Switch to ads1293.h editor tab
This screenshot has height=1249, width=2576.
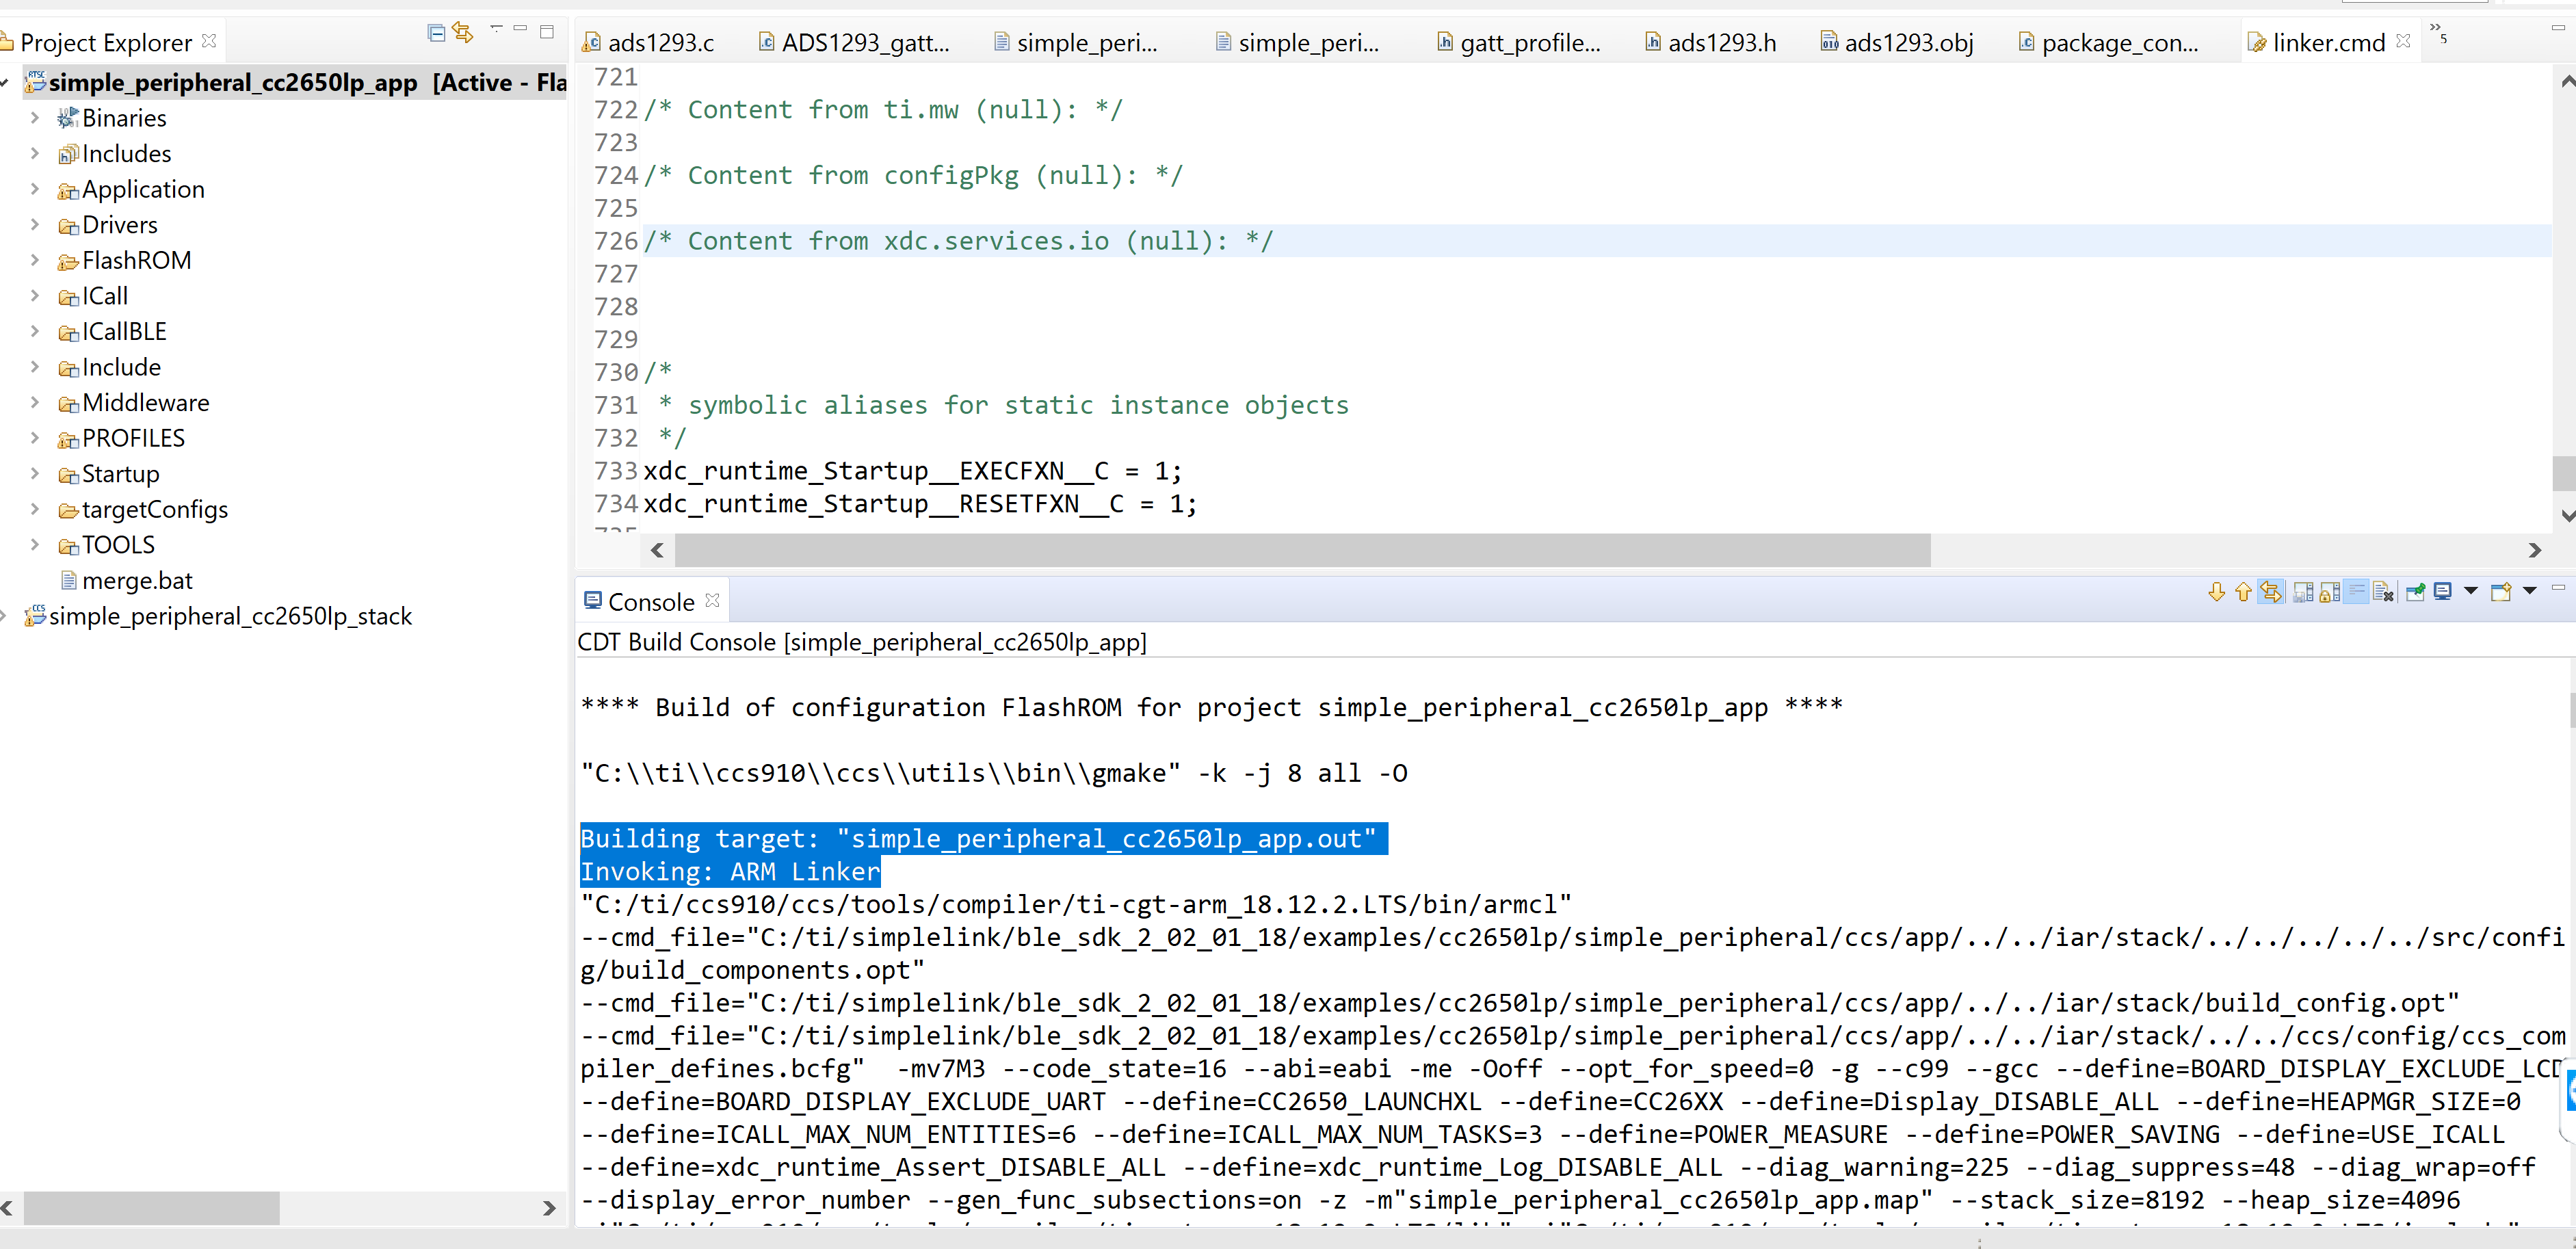(1721, 43)
